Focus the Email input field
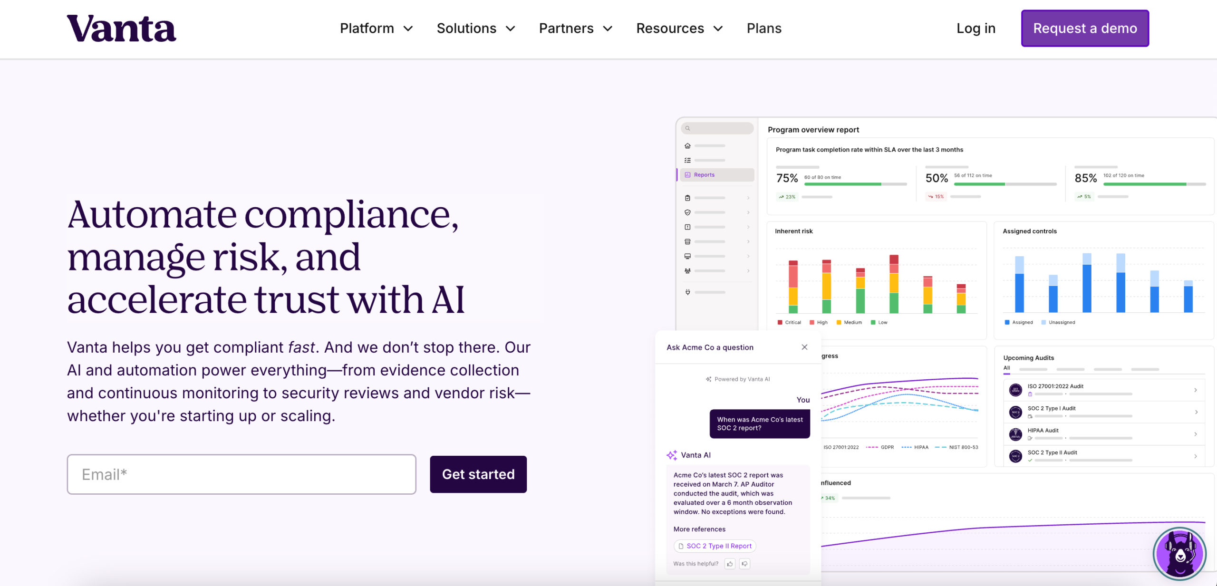This screenshot has height=586, width=1217. pos(241,474)
